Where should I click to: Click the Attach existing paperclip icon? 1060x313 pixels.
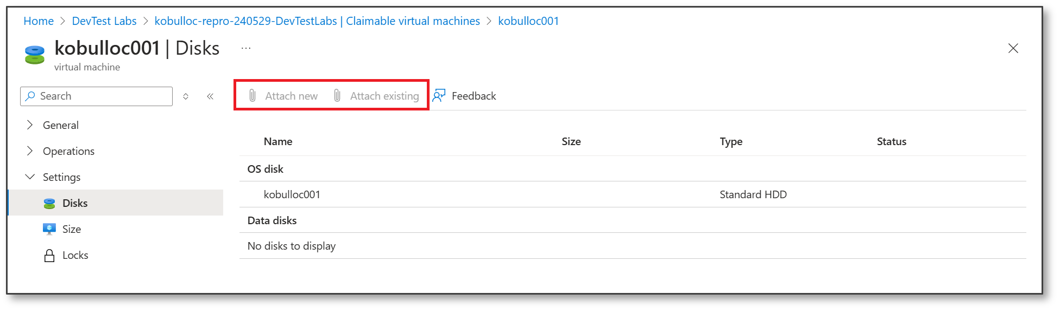[337, 95]
